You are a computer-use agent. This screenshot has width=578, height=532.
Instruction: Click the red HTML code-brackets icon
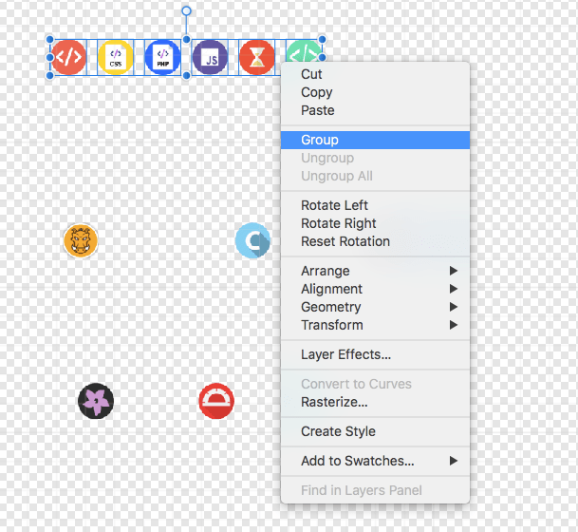tap(68, 58)
